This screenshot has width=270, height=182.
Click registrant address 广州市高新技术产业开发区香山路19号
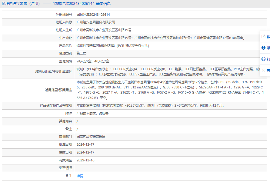click(104, 30)
